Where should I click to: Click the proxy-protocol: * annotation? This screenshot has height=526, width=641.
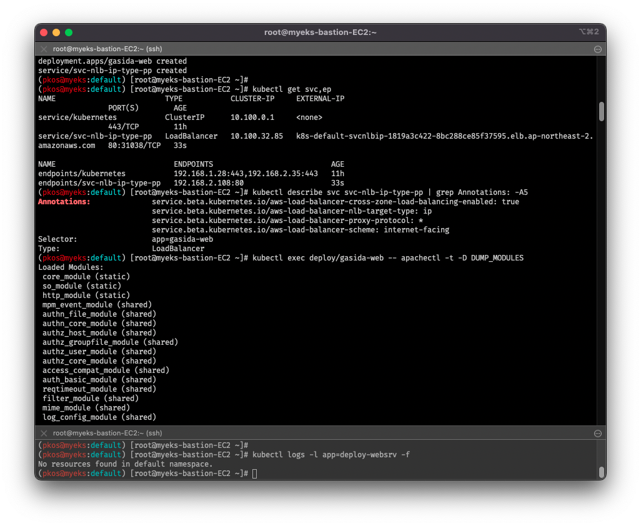(x=287, y=221)
